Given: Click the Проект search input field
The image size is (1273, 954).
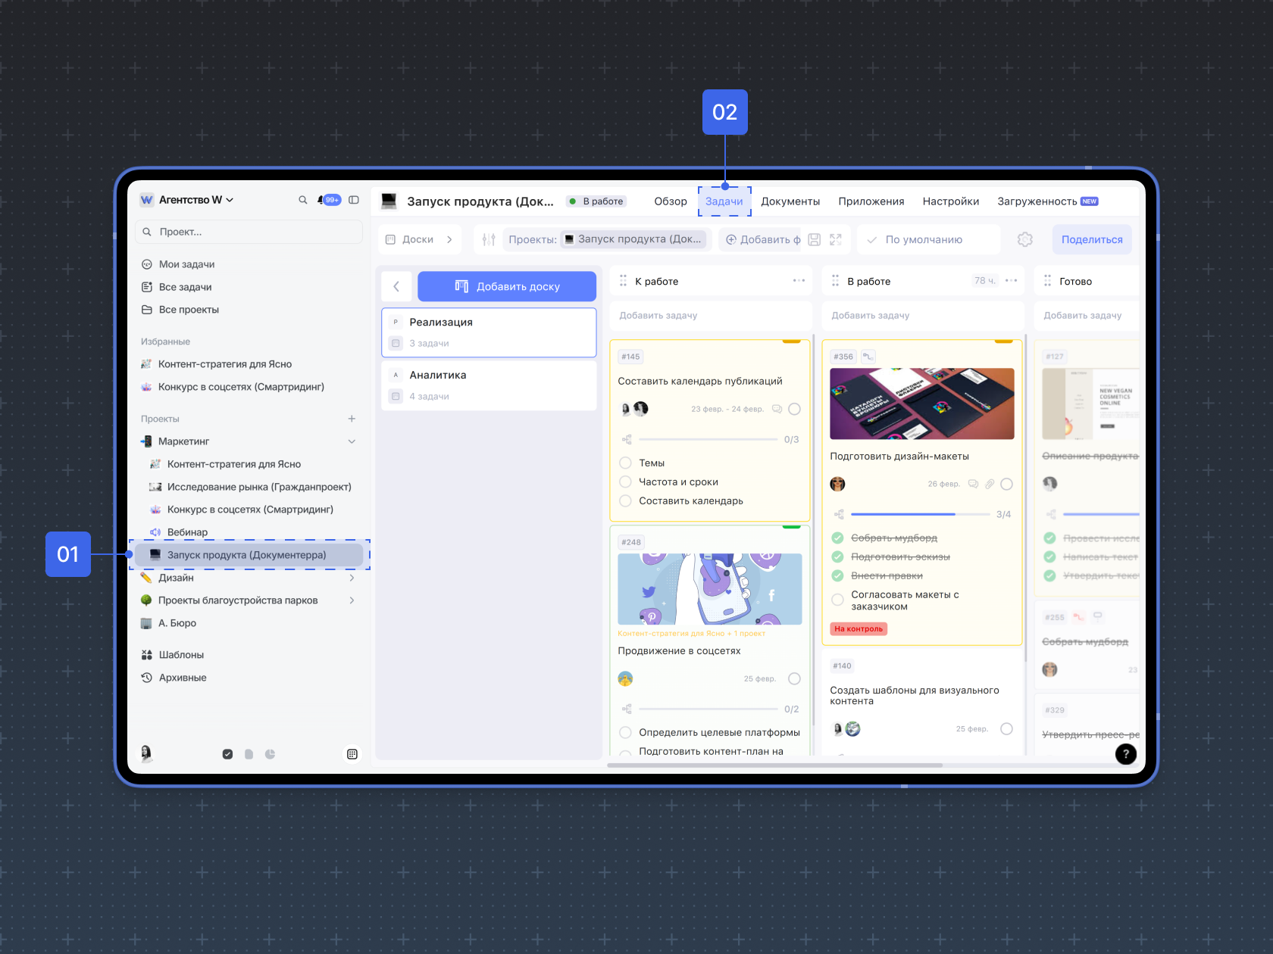Looking at the screenshot, I should coord(250,232).
